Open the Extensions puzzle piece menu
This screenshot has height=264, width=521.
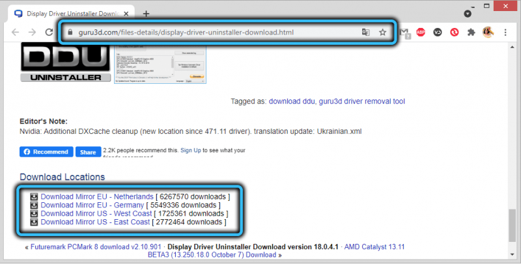click(x=471, y=32)
